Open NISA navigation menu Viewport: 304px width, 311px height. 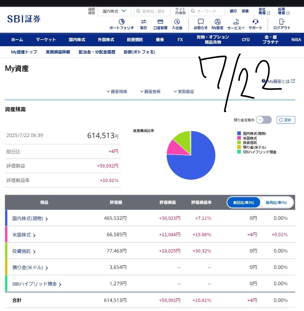pos(296,40)
